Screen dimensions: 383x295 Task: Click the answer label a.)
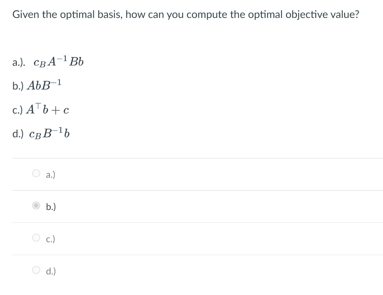coord(50,174)
